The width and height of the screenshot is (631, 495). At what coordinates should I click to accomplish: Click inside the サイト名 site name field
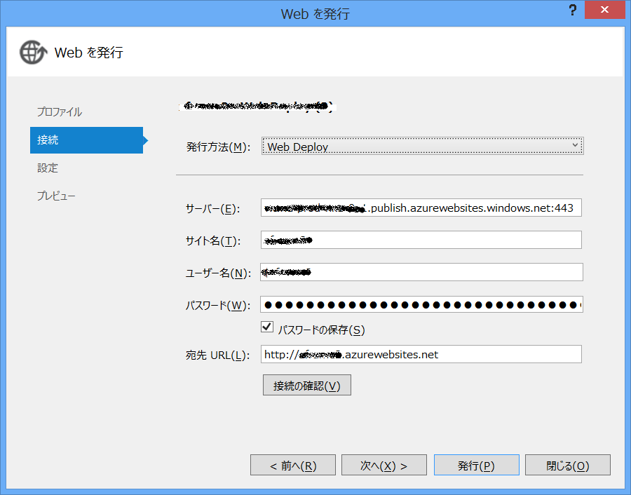[421, 240]
